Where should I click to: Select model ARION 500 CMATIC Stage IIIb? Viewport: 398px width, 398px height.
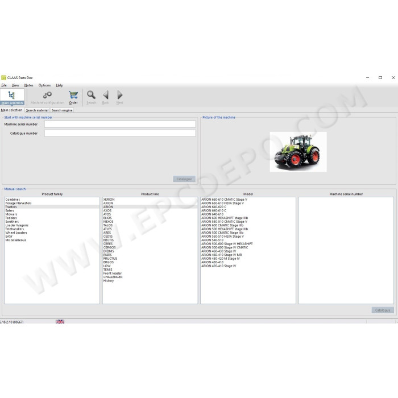pos(248,233)
